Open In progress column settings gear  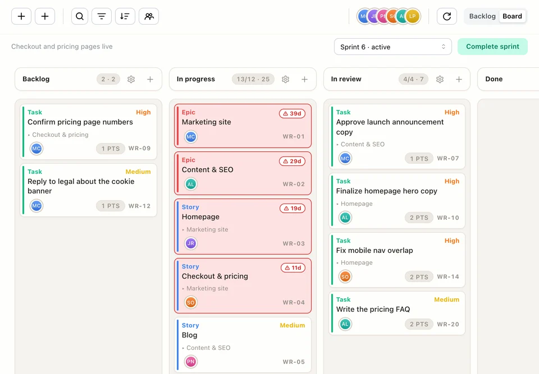[x=285, y=79]
